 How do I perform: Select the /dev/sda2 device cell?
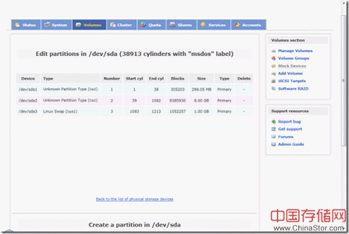tap(28, 101)
